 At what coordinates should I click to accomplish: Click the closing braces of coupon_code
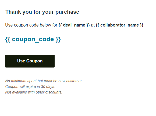click(58, 39)
